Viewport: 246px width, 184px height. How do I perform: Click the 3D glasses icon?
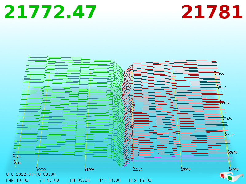click(231, 177)
